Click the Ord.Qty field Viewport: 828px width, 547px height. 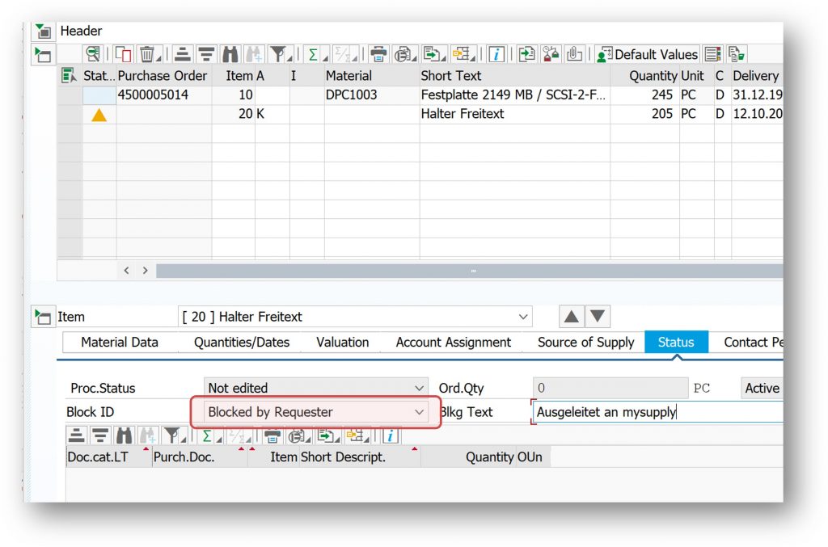pyautogui.click(x=610, y=388)
